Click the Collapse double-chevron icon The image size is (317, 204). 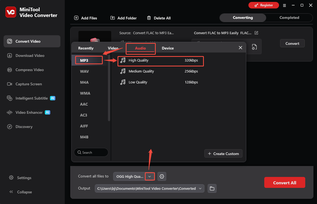(x=11, y=192)
